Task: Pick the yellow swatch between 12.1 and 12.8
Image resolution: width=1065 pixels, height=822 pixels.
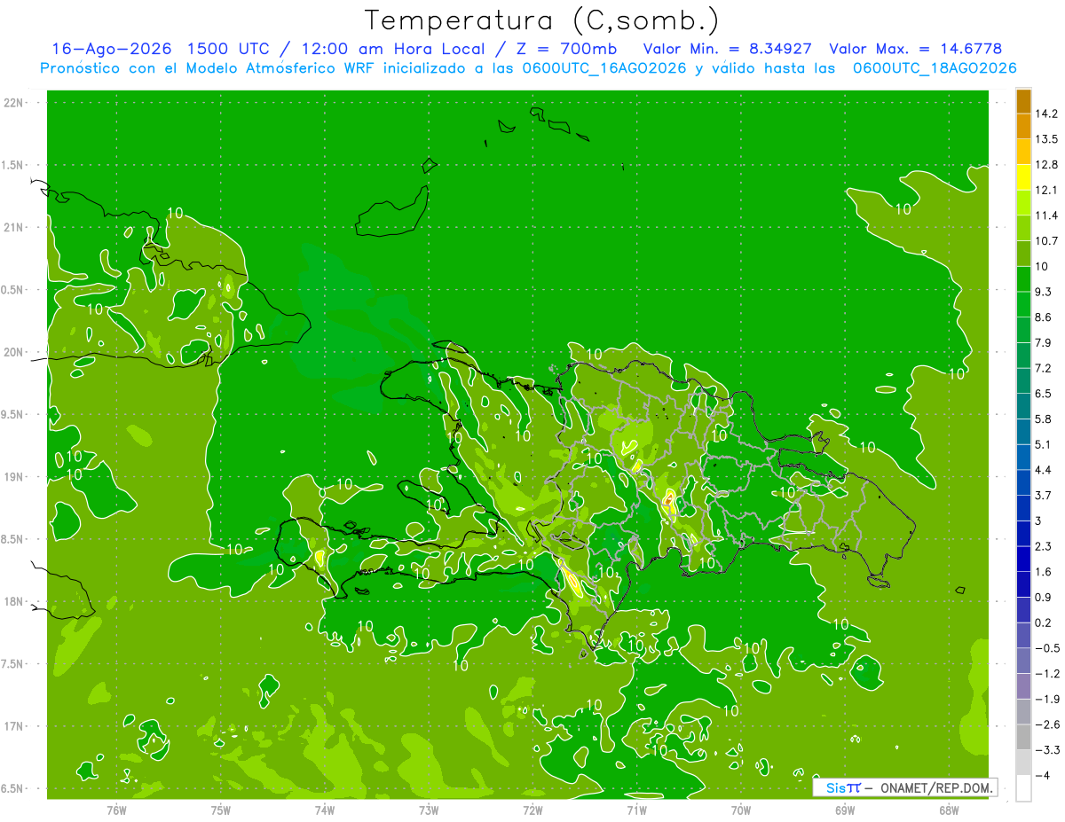Action: tap(1023, 177)
